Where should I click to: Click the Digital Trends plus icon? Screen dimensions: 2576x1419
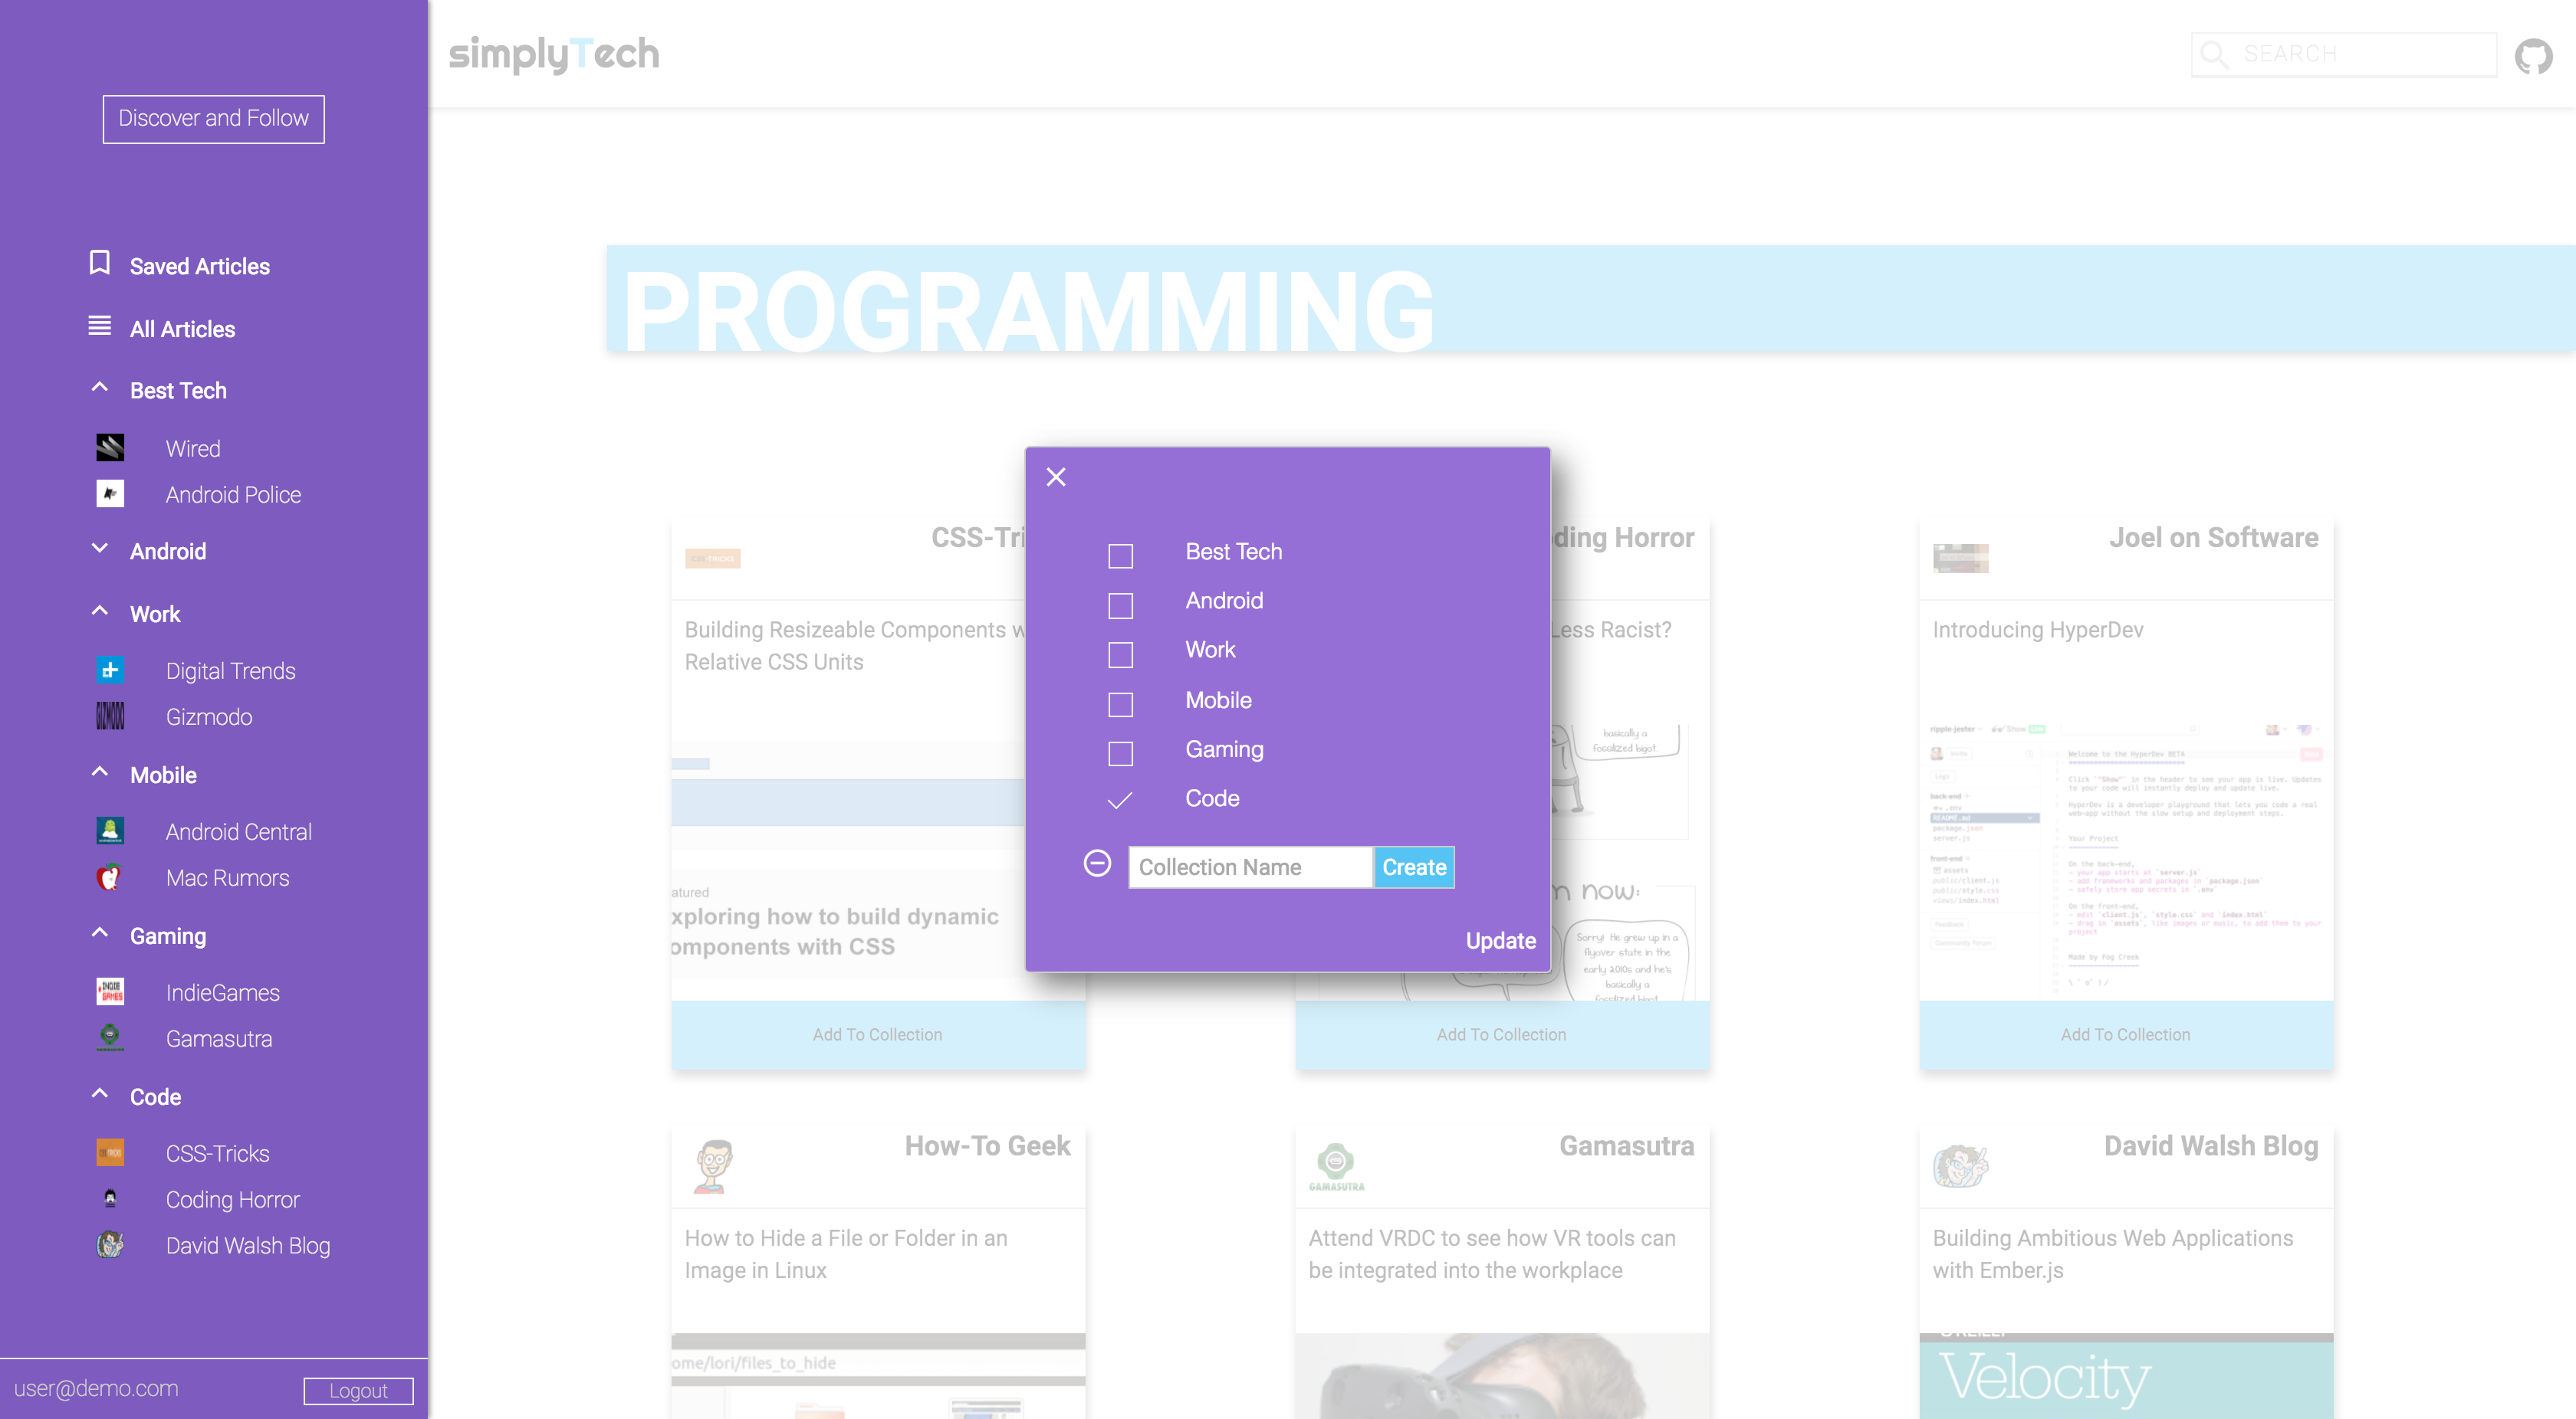click(x=110, y=670)
